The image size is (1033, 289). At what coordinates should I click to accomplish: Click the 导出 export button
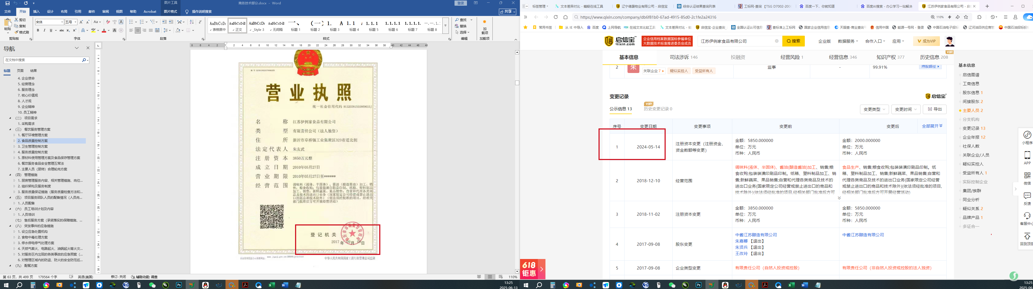coord(935,109)
